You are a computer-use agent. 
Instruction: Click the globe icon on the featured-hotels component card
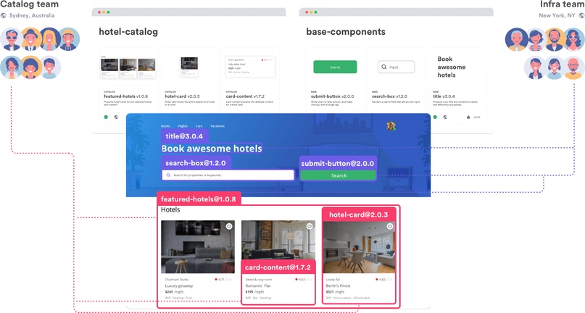click(x=116, y=117)
